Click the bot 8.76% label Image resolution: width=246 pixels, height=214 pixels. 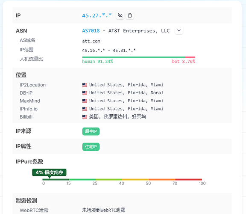(184, 62)
